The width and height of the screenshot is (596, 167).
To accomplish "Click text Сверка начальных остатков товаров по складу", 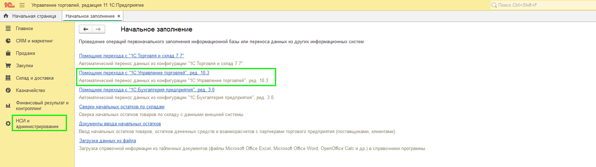I will (x=161, y=114).
